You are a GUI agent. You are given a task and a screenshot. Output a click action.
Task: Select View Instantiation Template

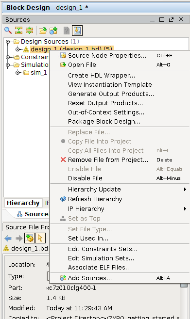(110, 85)
